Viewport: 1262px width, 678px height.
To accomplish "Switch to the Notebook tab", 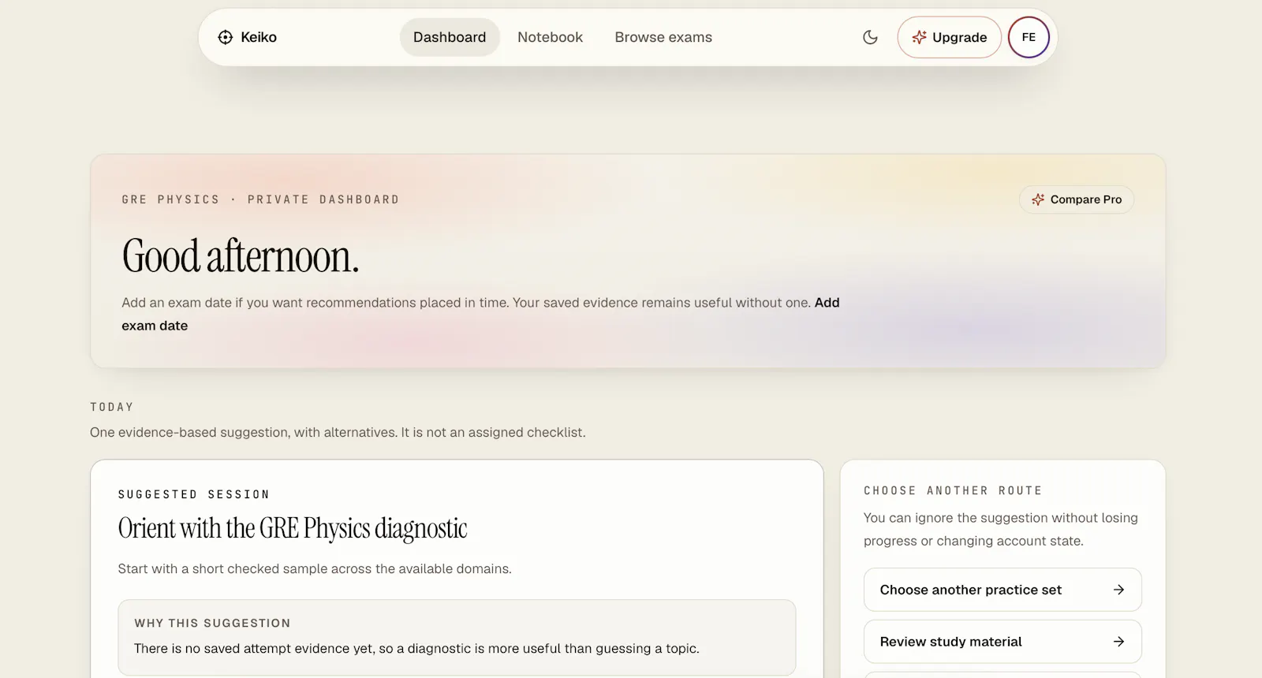I will click(550, 37).
